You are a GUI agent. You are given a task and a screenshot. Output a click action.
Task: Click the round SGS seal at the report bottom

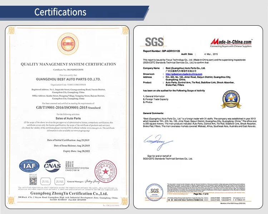[154, 192]
